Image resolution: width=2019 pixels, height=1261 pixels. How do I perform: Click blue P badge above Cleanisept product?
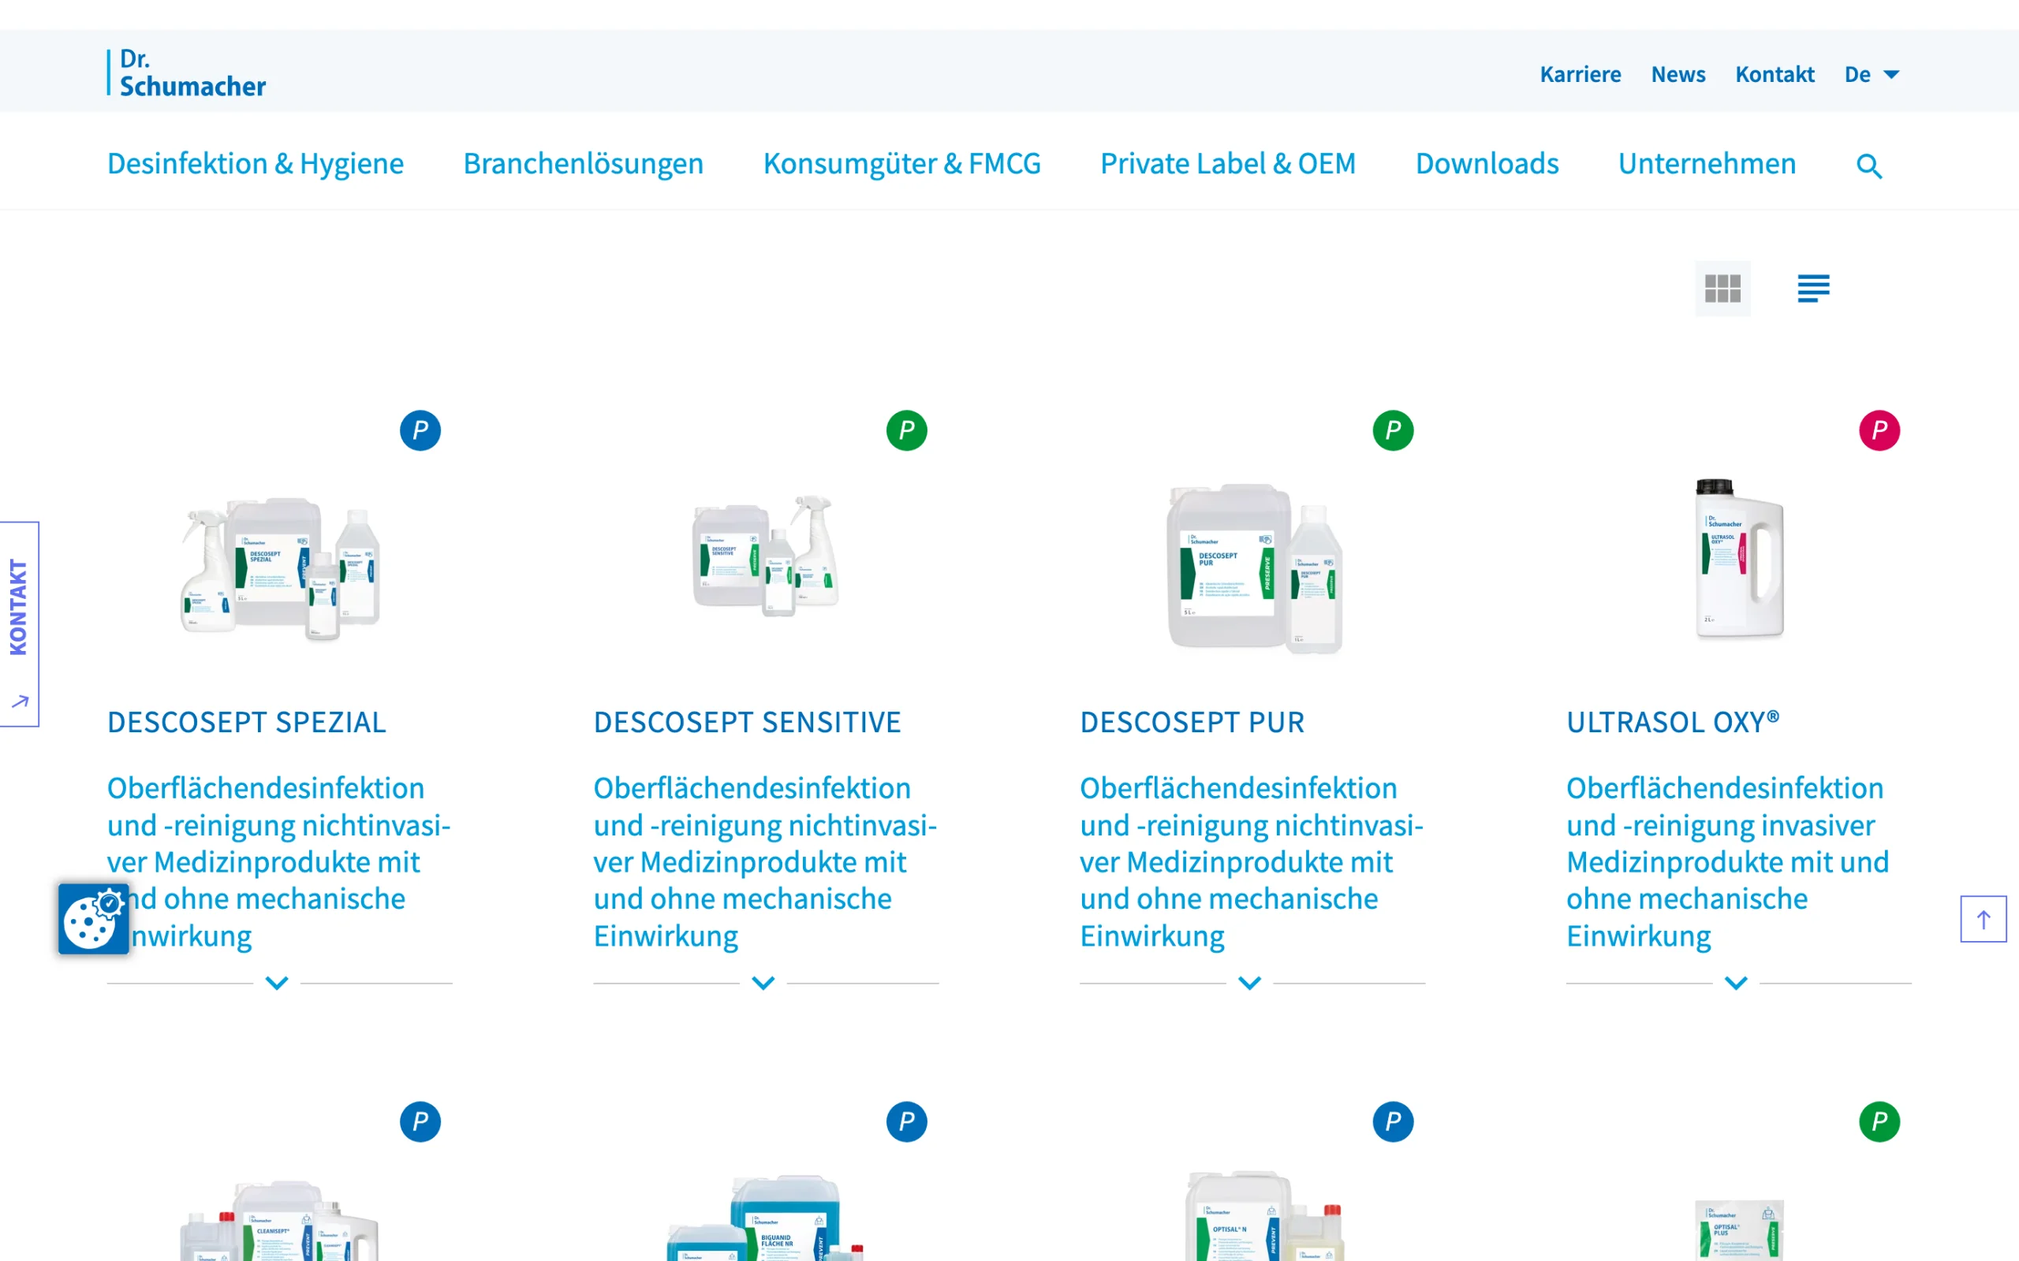click(420, 1122)
